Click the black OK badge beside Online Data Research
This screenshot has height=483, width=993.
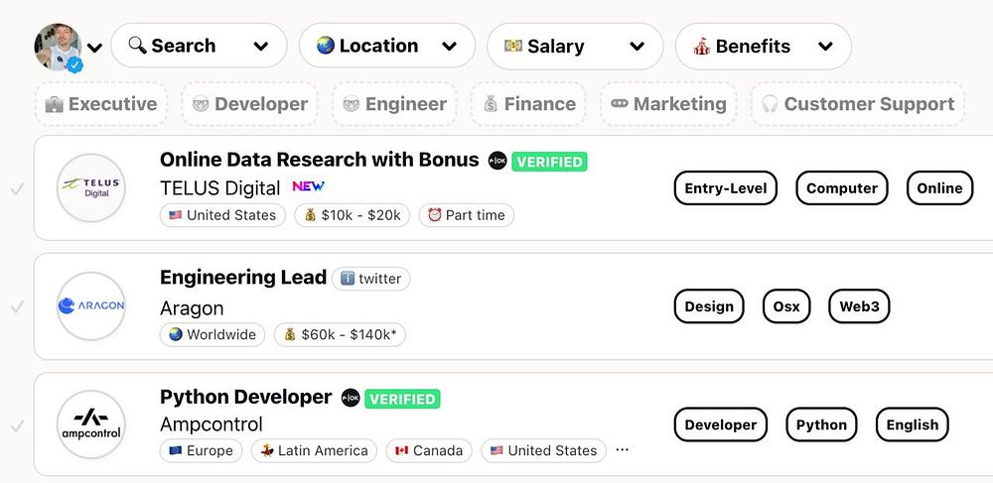coord(497,161)
